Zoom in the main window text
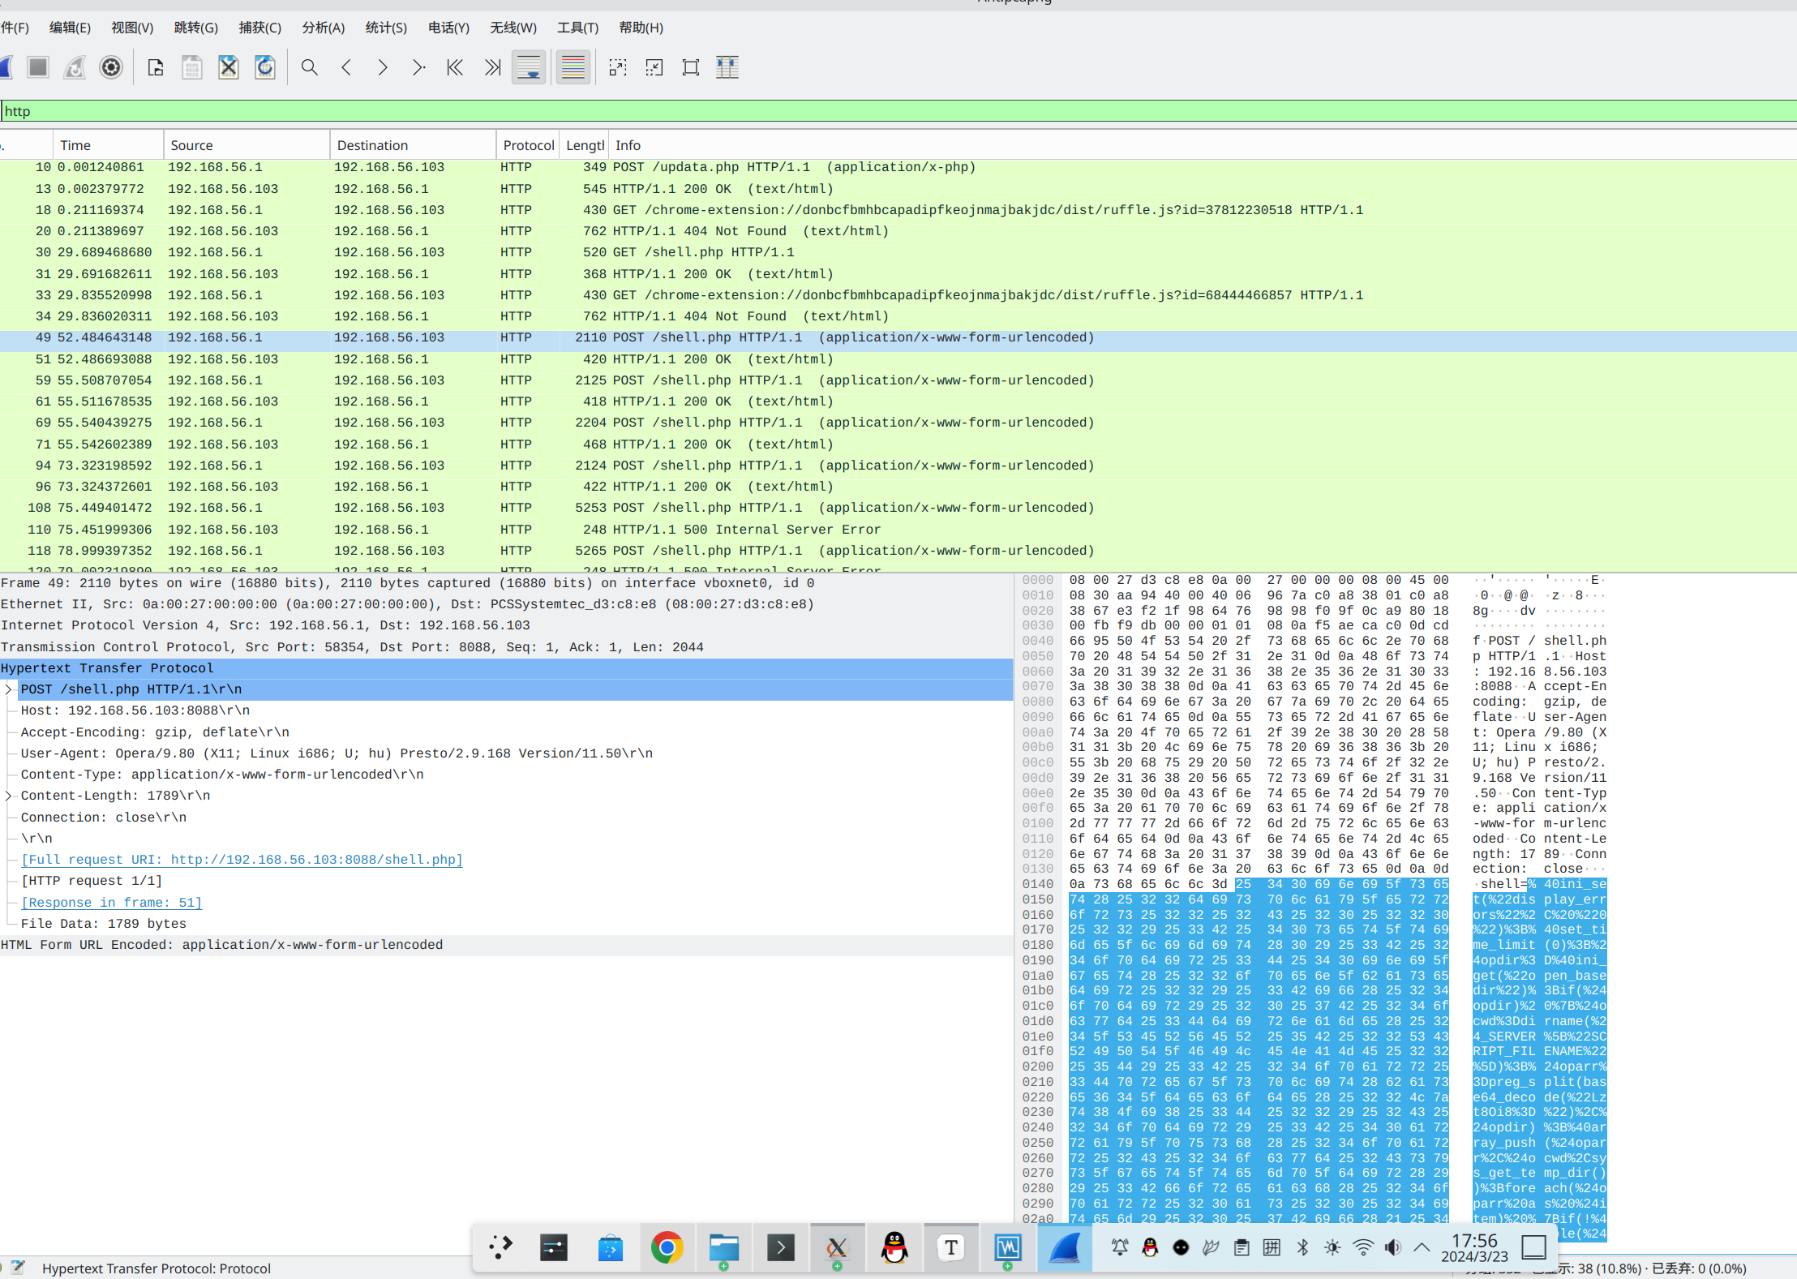The height and width of the screenshot is (1279, 1797). pos(618,67)
